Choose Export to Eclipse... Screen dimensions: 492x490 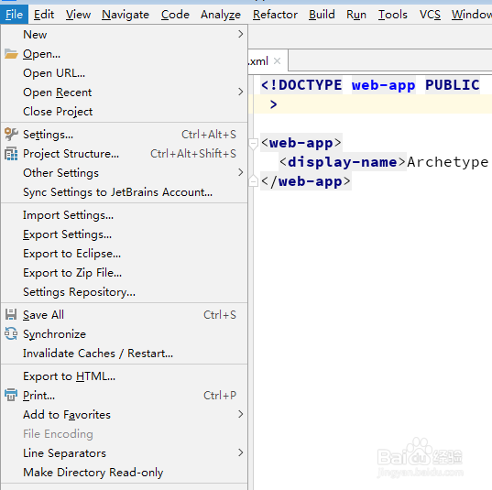[x=125, y=254]
